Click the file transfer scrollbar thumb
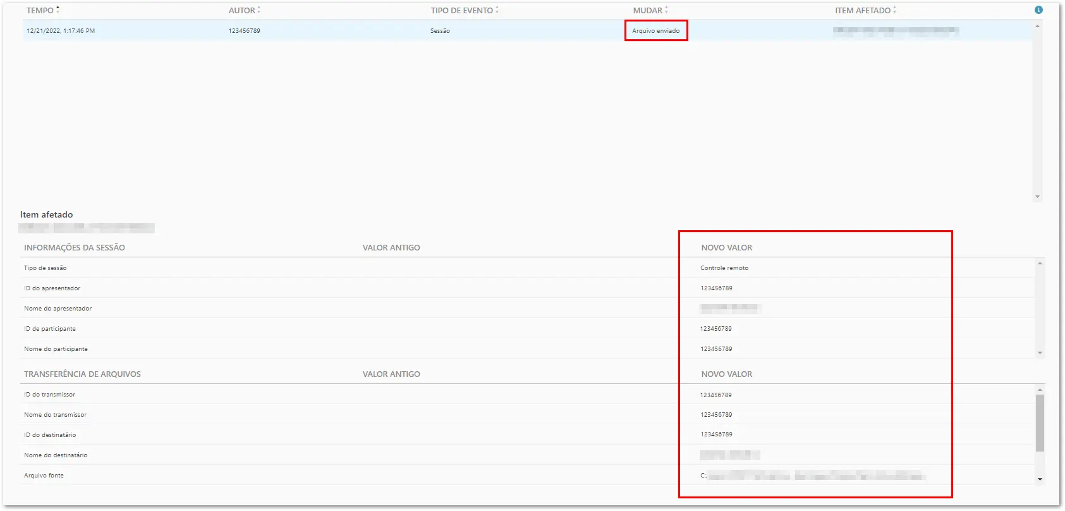 pos(1040,423)
